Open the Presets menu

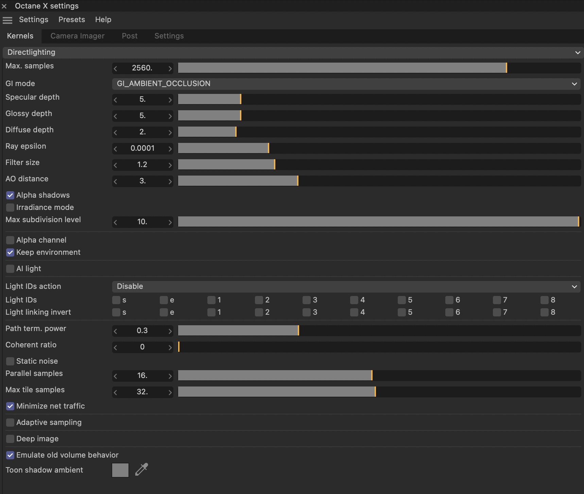72,20
